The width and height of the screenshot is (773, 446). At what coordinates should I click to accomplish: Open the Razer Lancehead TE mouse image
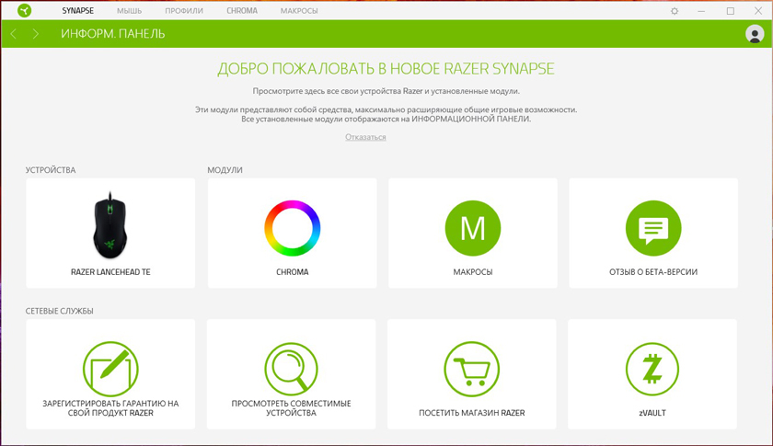110,225
